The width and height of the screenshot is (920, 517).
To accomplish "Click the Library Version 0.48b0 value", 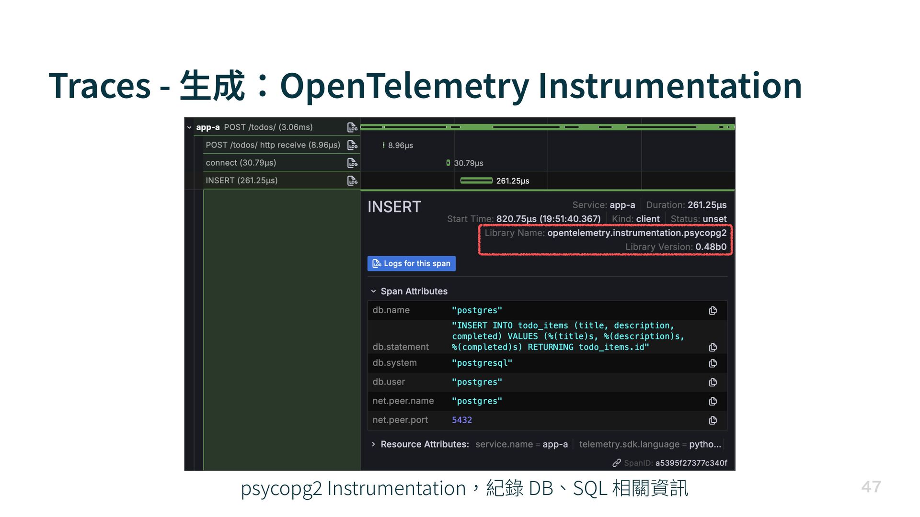I will (x=711, y=247).
